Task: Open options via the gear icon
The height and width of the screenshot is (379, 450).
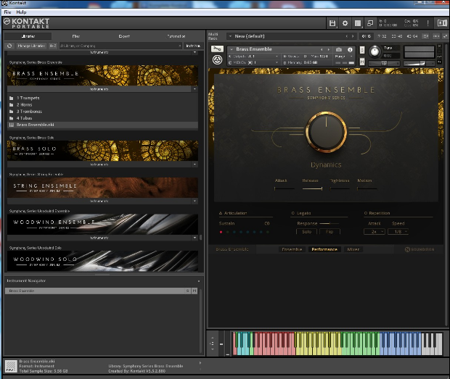Action: 345,23
